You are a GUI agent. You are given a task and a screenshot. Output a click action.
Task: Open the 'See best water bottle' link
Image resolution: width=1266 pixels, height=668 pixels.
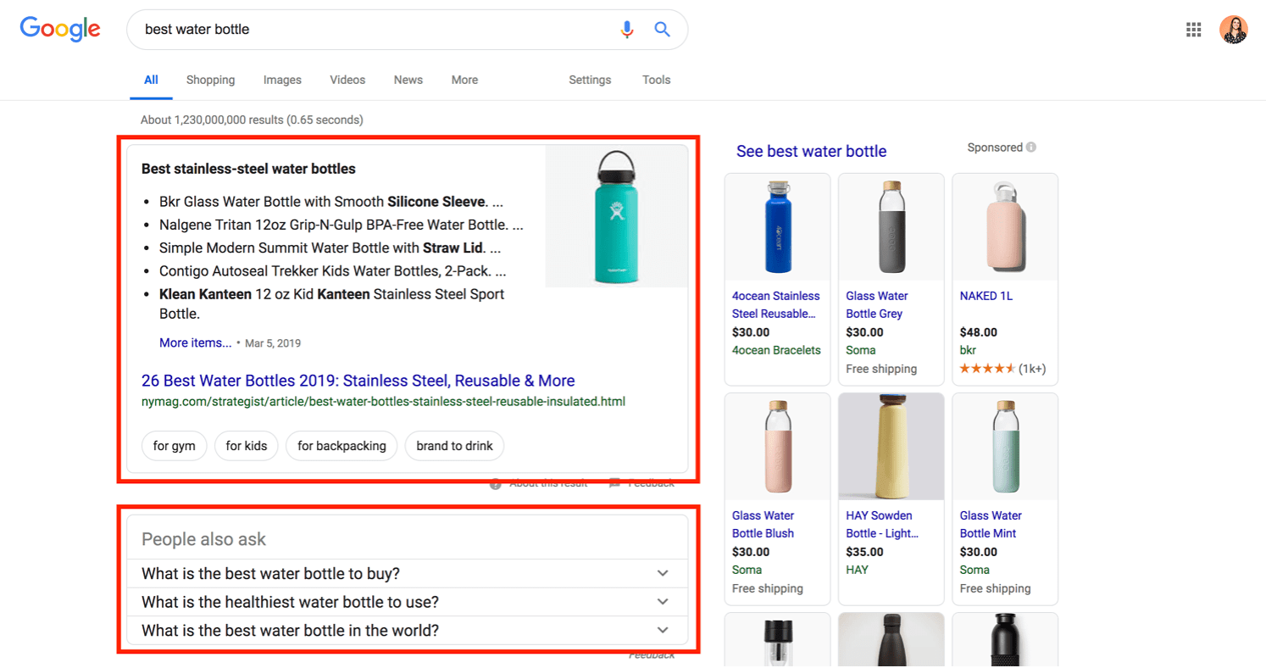pos(811,152)
